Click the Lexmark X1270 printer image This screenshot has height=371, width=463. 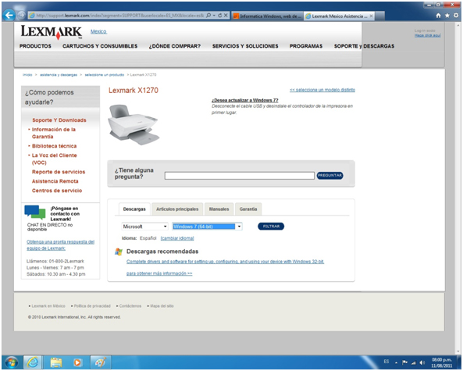coord(134,124)
